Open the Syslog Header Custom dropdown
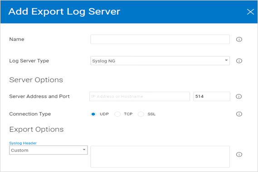 [x=49, y=150]
